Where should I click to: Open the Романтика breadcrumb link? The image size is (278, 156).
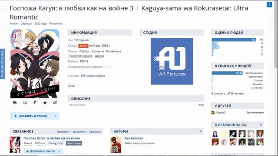[x=56, y=23]
